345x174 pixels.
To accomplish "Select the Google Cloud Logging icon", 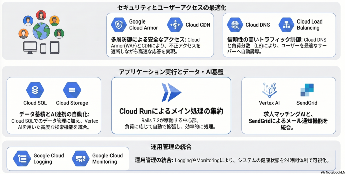I will [x=22, y=159].
